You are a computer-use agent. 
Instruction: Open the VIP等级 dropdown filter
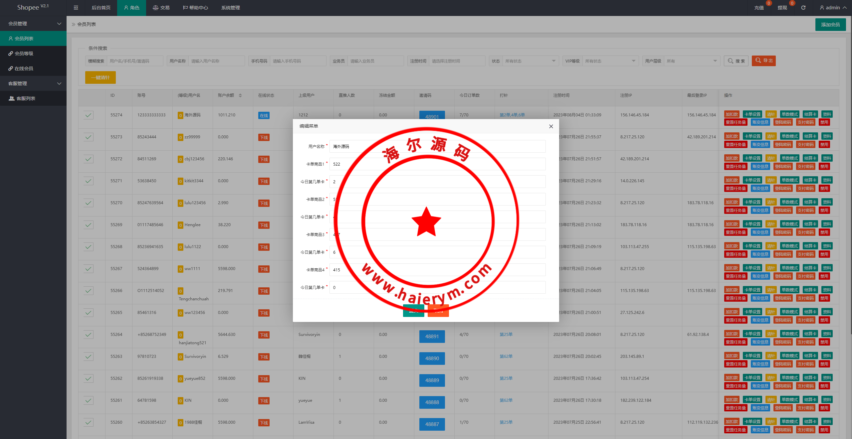pos(610,61)
